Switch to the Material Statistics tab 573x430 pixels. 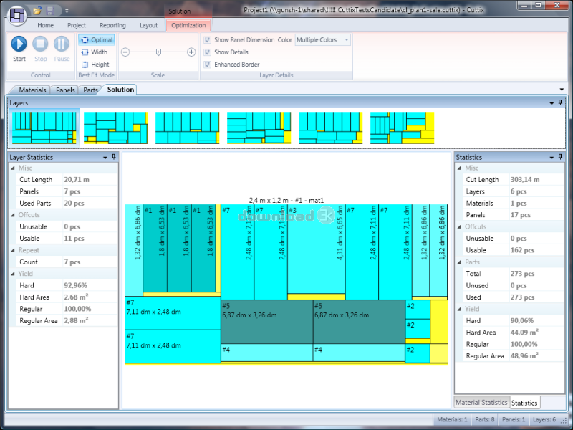(481, 403)
